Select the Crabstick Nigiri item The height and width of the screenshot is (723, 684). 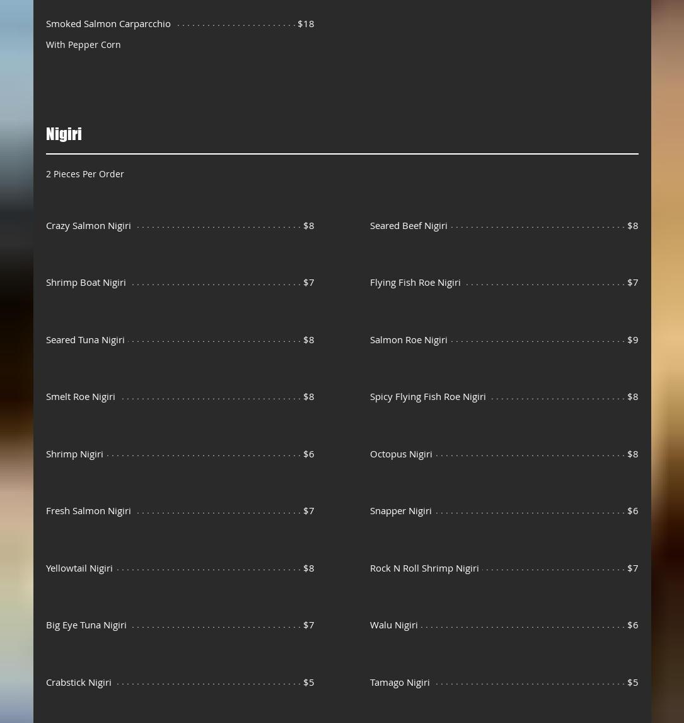pos(79,683)
